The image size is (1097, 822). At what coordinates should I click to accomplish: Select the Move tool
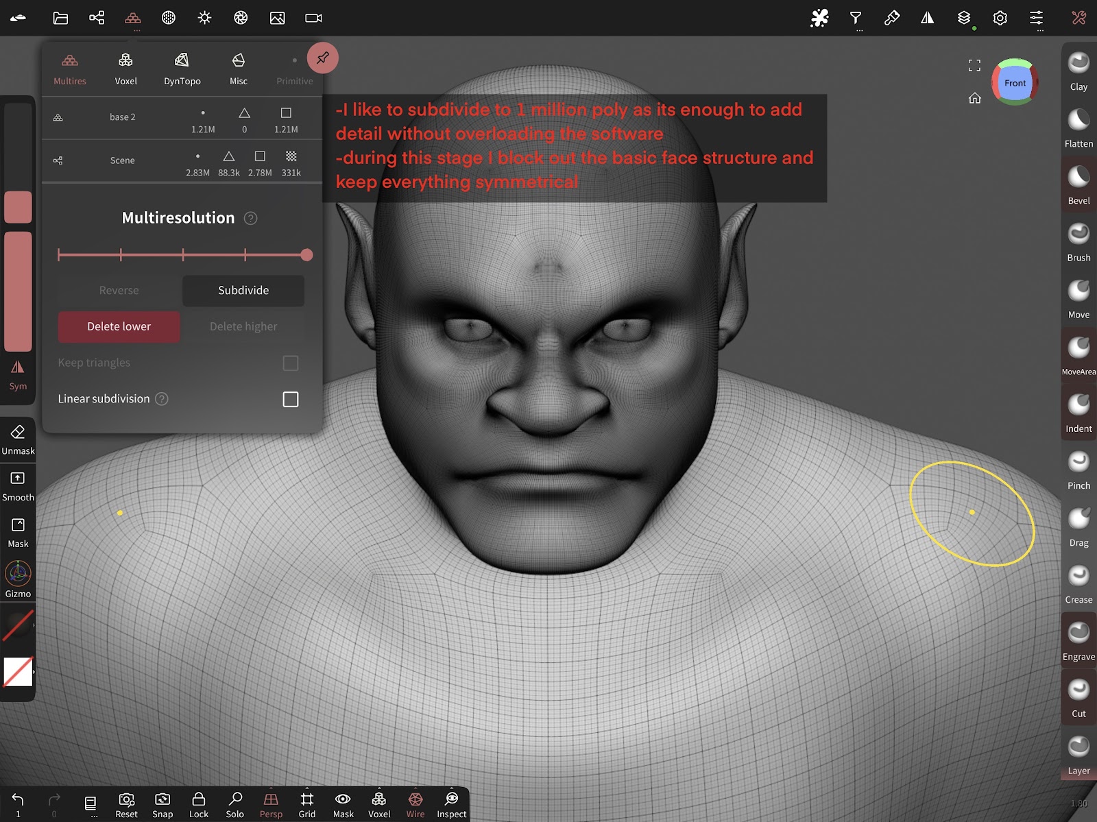pos(1078,299)
